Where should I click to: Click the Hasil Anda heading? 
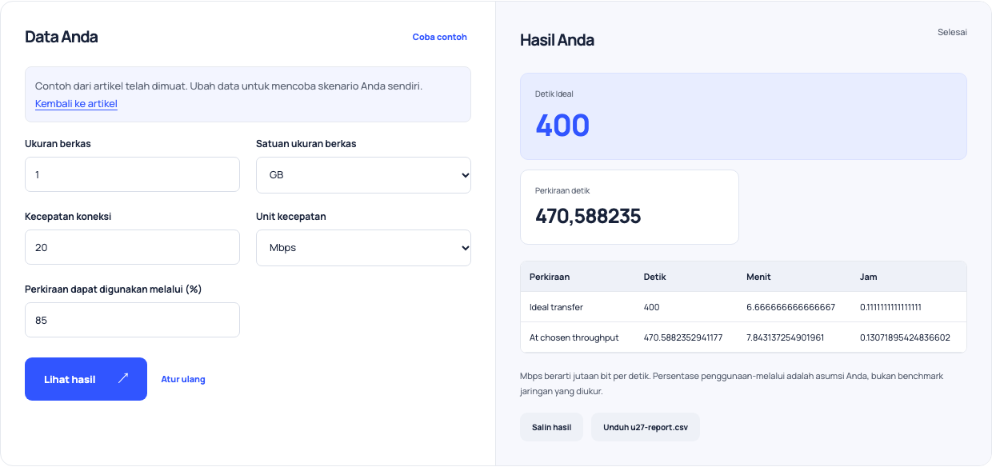coord(557,40)
